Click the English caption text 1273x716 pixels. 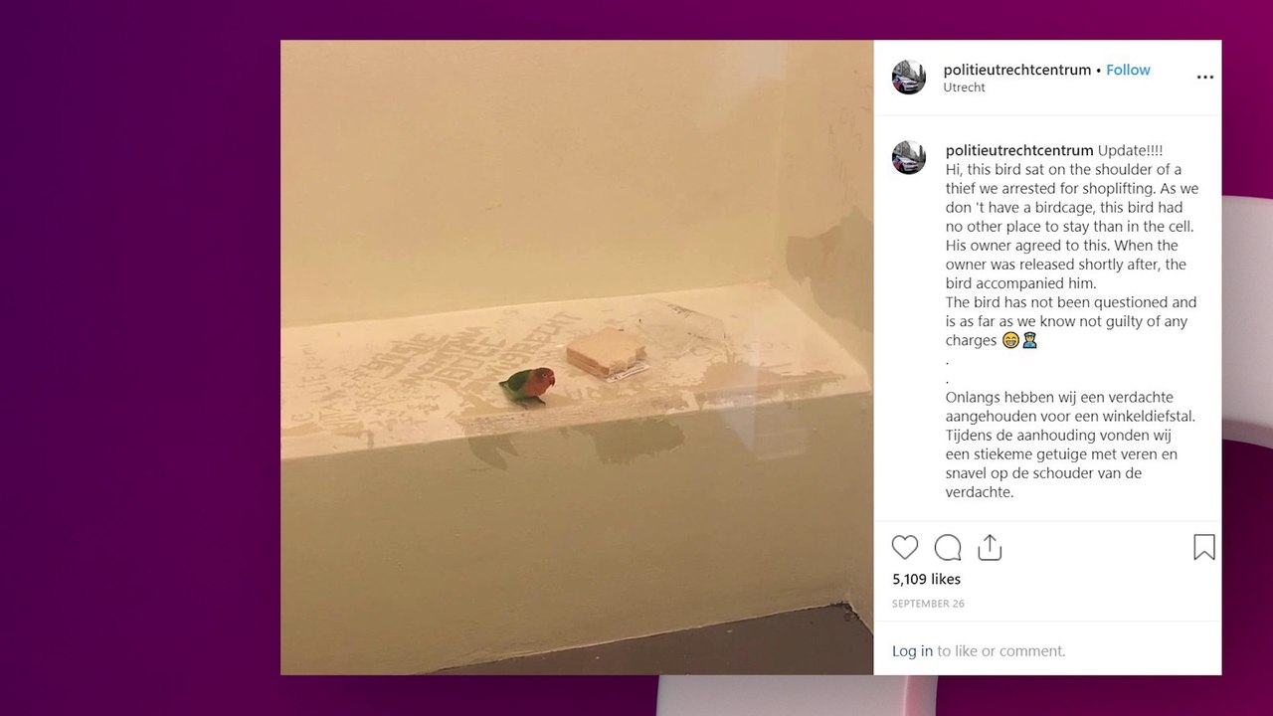pyautogui.click(x=1072, y=255)
